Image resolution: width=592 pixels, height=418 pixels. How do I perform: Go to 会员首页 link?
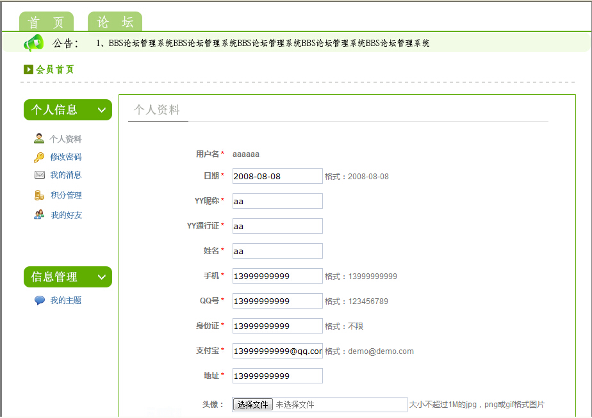point(55,69)
